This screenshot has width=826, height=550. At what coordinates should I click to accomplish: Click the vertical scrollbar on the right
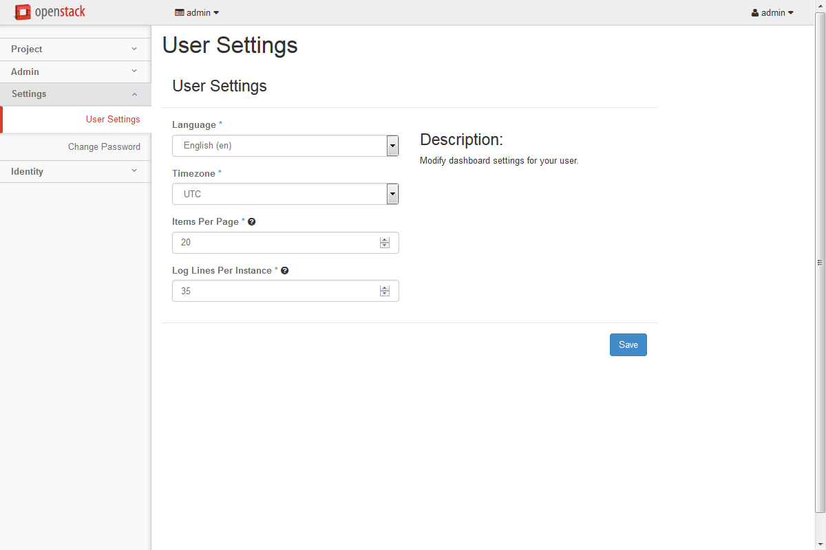[820, 263]
